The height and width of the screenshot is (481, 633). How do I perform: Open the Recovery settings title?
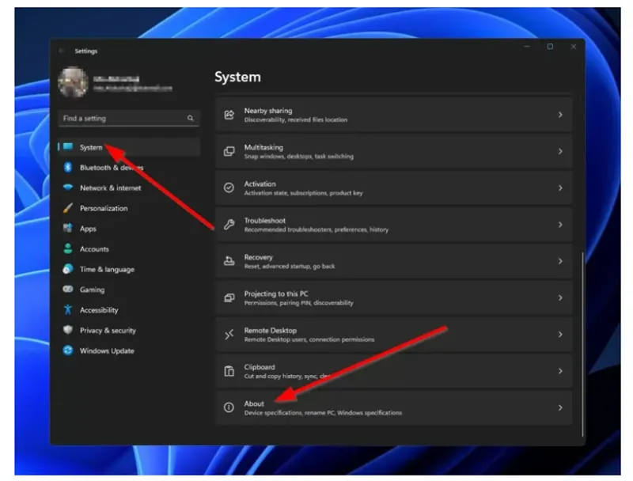pos(259,257)
